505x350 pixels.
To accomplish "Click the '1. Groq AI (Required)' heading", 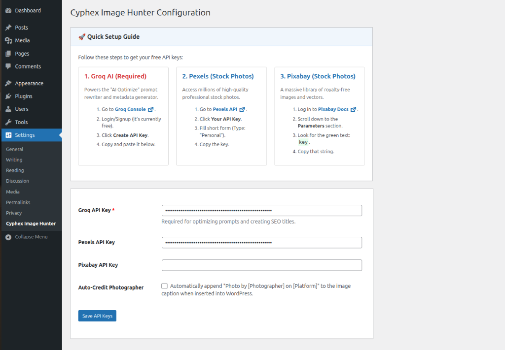I will [x=115, y=76].
